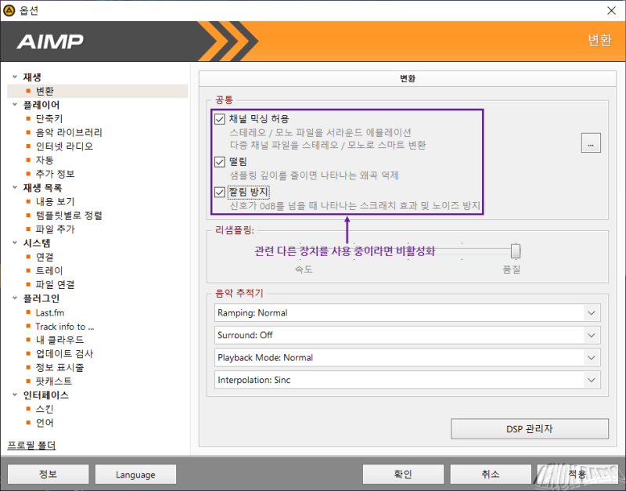Open the Interpolation: Sinc dropdown
This screenshot has height=491, width=626.
pyautogui.click(x=592, y=378)
